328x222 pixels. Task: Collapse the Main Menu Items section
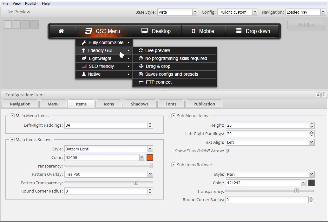point(12,116)
